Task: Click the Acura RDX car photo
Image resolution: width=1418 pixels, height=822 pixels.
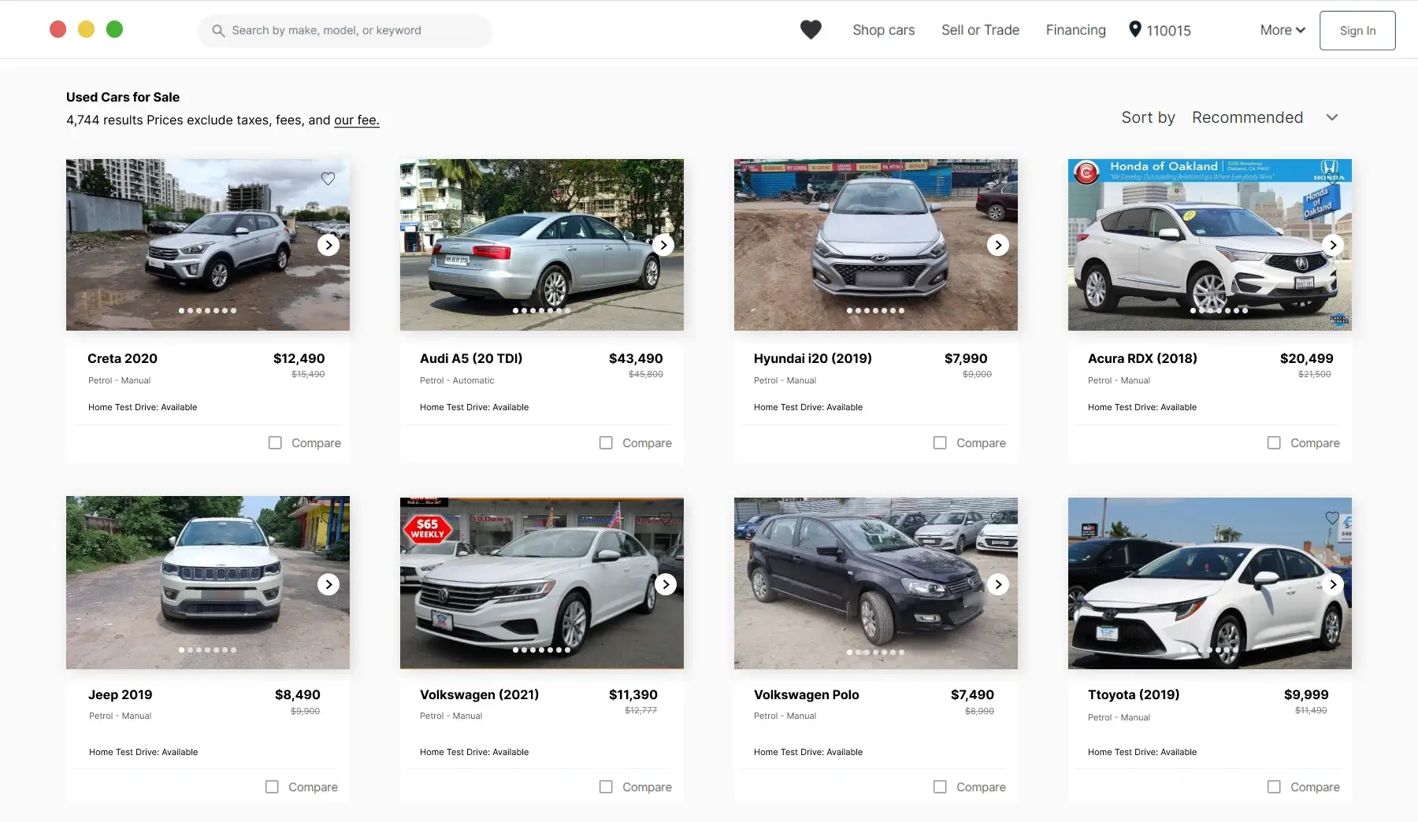Action: point(1210,245)
